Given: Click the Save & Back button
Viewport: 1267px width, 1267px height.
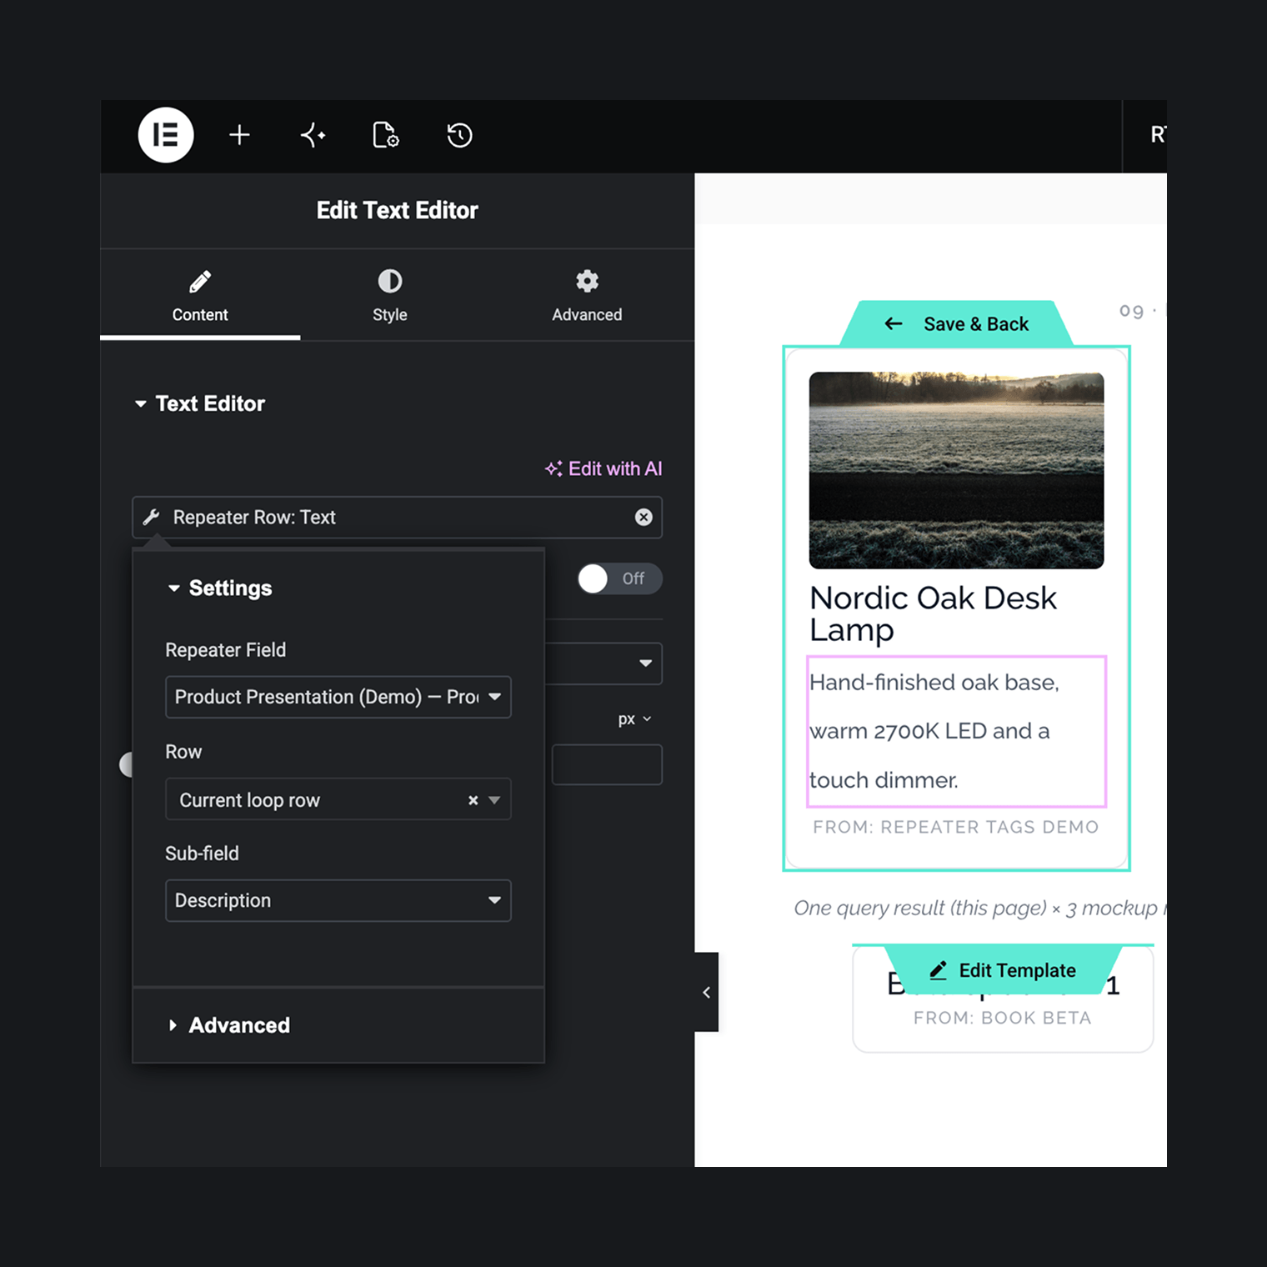Looking at the screenshot, I should click(x=957, y=323).
